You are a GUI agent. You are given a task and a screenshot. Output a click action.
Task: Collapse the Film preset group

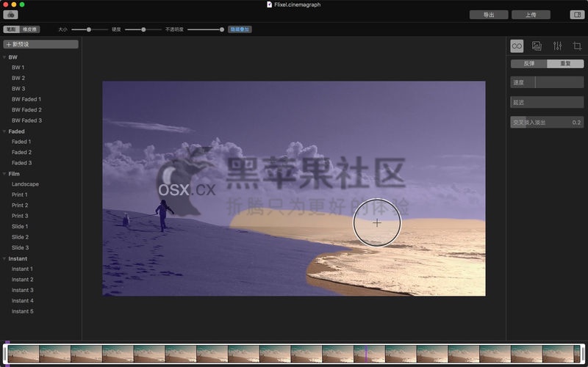[x=4, y=174]
